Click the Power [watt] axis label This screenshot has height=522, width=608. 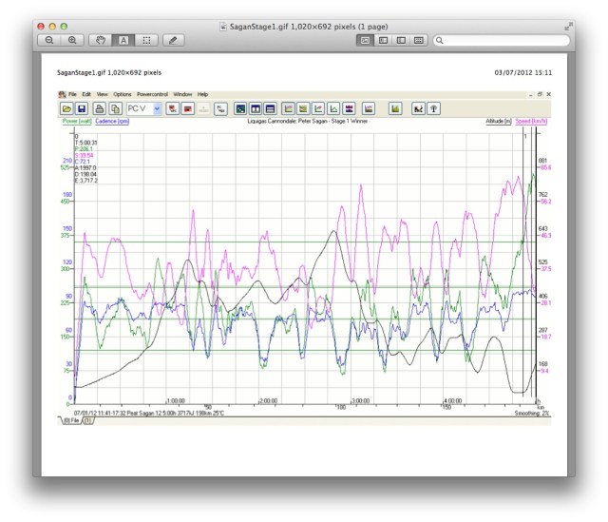coord(76,122)
